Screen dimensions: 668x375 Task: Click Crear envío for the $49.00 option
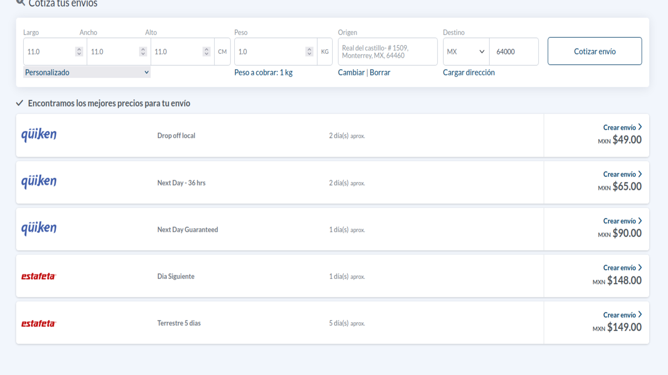tap(622, 127)
